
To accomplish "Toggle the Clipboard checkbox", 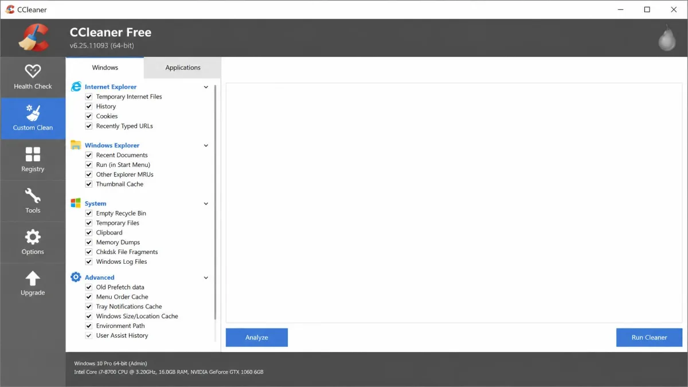I will pos(89,233).
